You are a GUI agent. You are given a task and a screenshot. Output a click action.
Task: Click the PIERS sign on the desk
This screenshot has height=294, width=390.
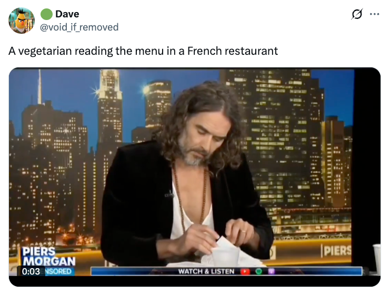click(336, 251)
